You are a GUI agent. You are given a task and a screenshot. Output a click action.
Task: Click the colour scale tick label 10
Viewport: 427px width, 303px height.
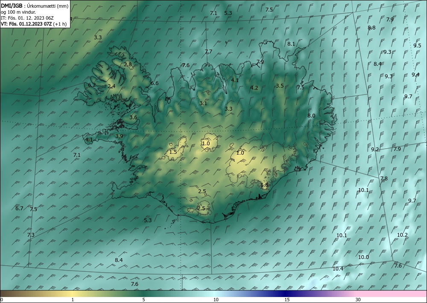click(216, 300)
